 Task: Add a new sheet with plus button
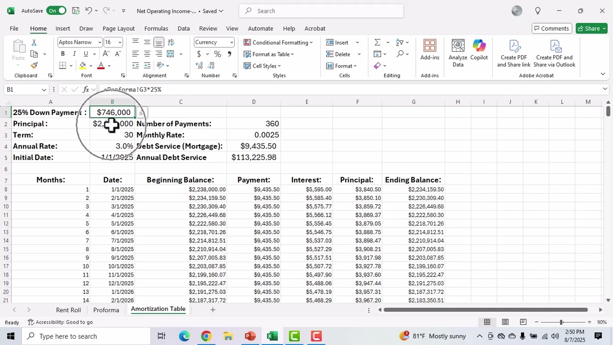click(x=213, y=310)
